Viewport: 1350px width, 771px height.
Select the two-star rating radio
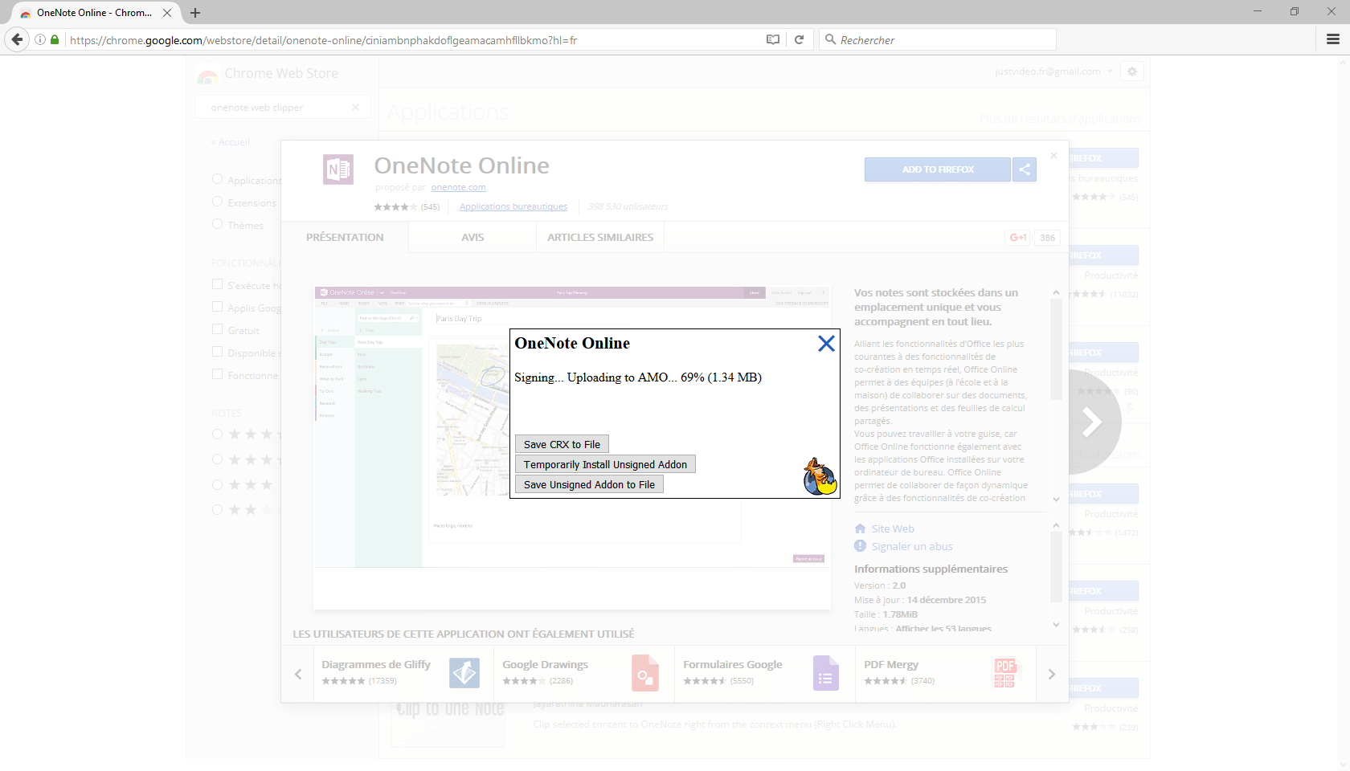click(217, 510)
